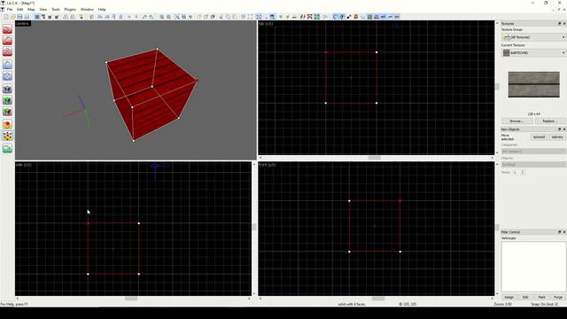
Task: Click the Open map folder icon
Action: [x=12, y=17]
